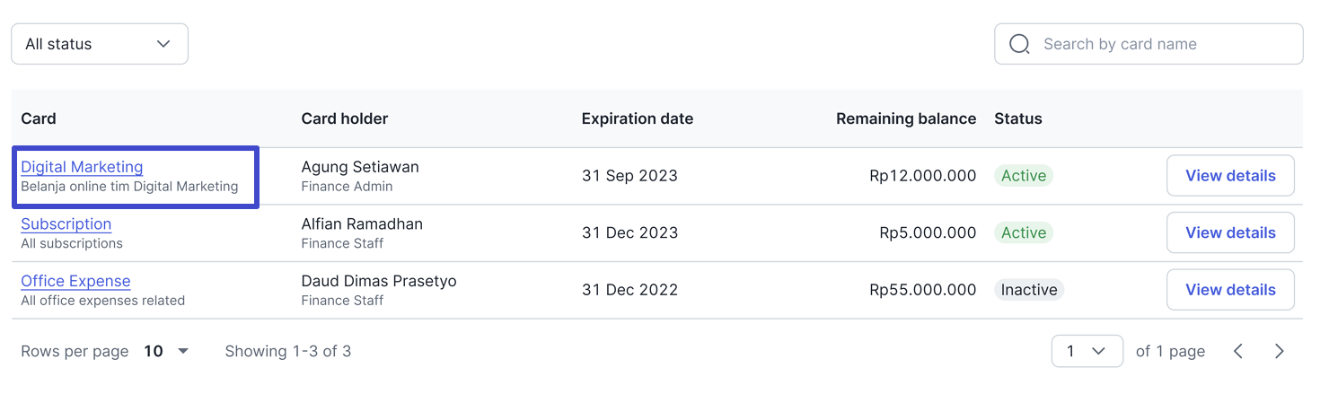The image size is (1329, 394).
Task: Focus the Search by card name field
Action: pos(1149,44)
